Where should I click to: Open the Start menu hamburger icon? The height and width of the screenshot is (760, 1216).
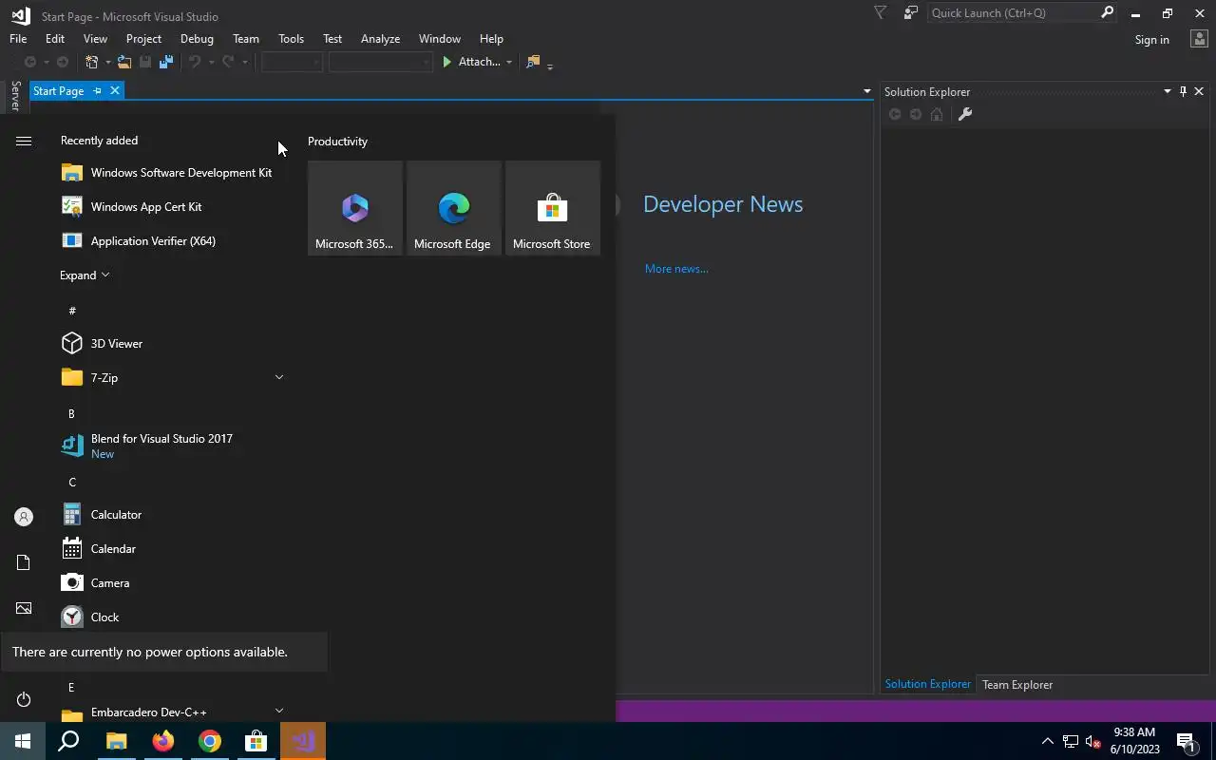pos(24,141)
